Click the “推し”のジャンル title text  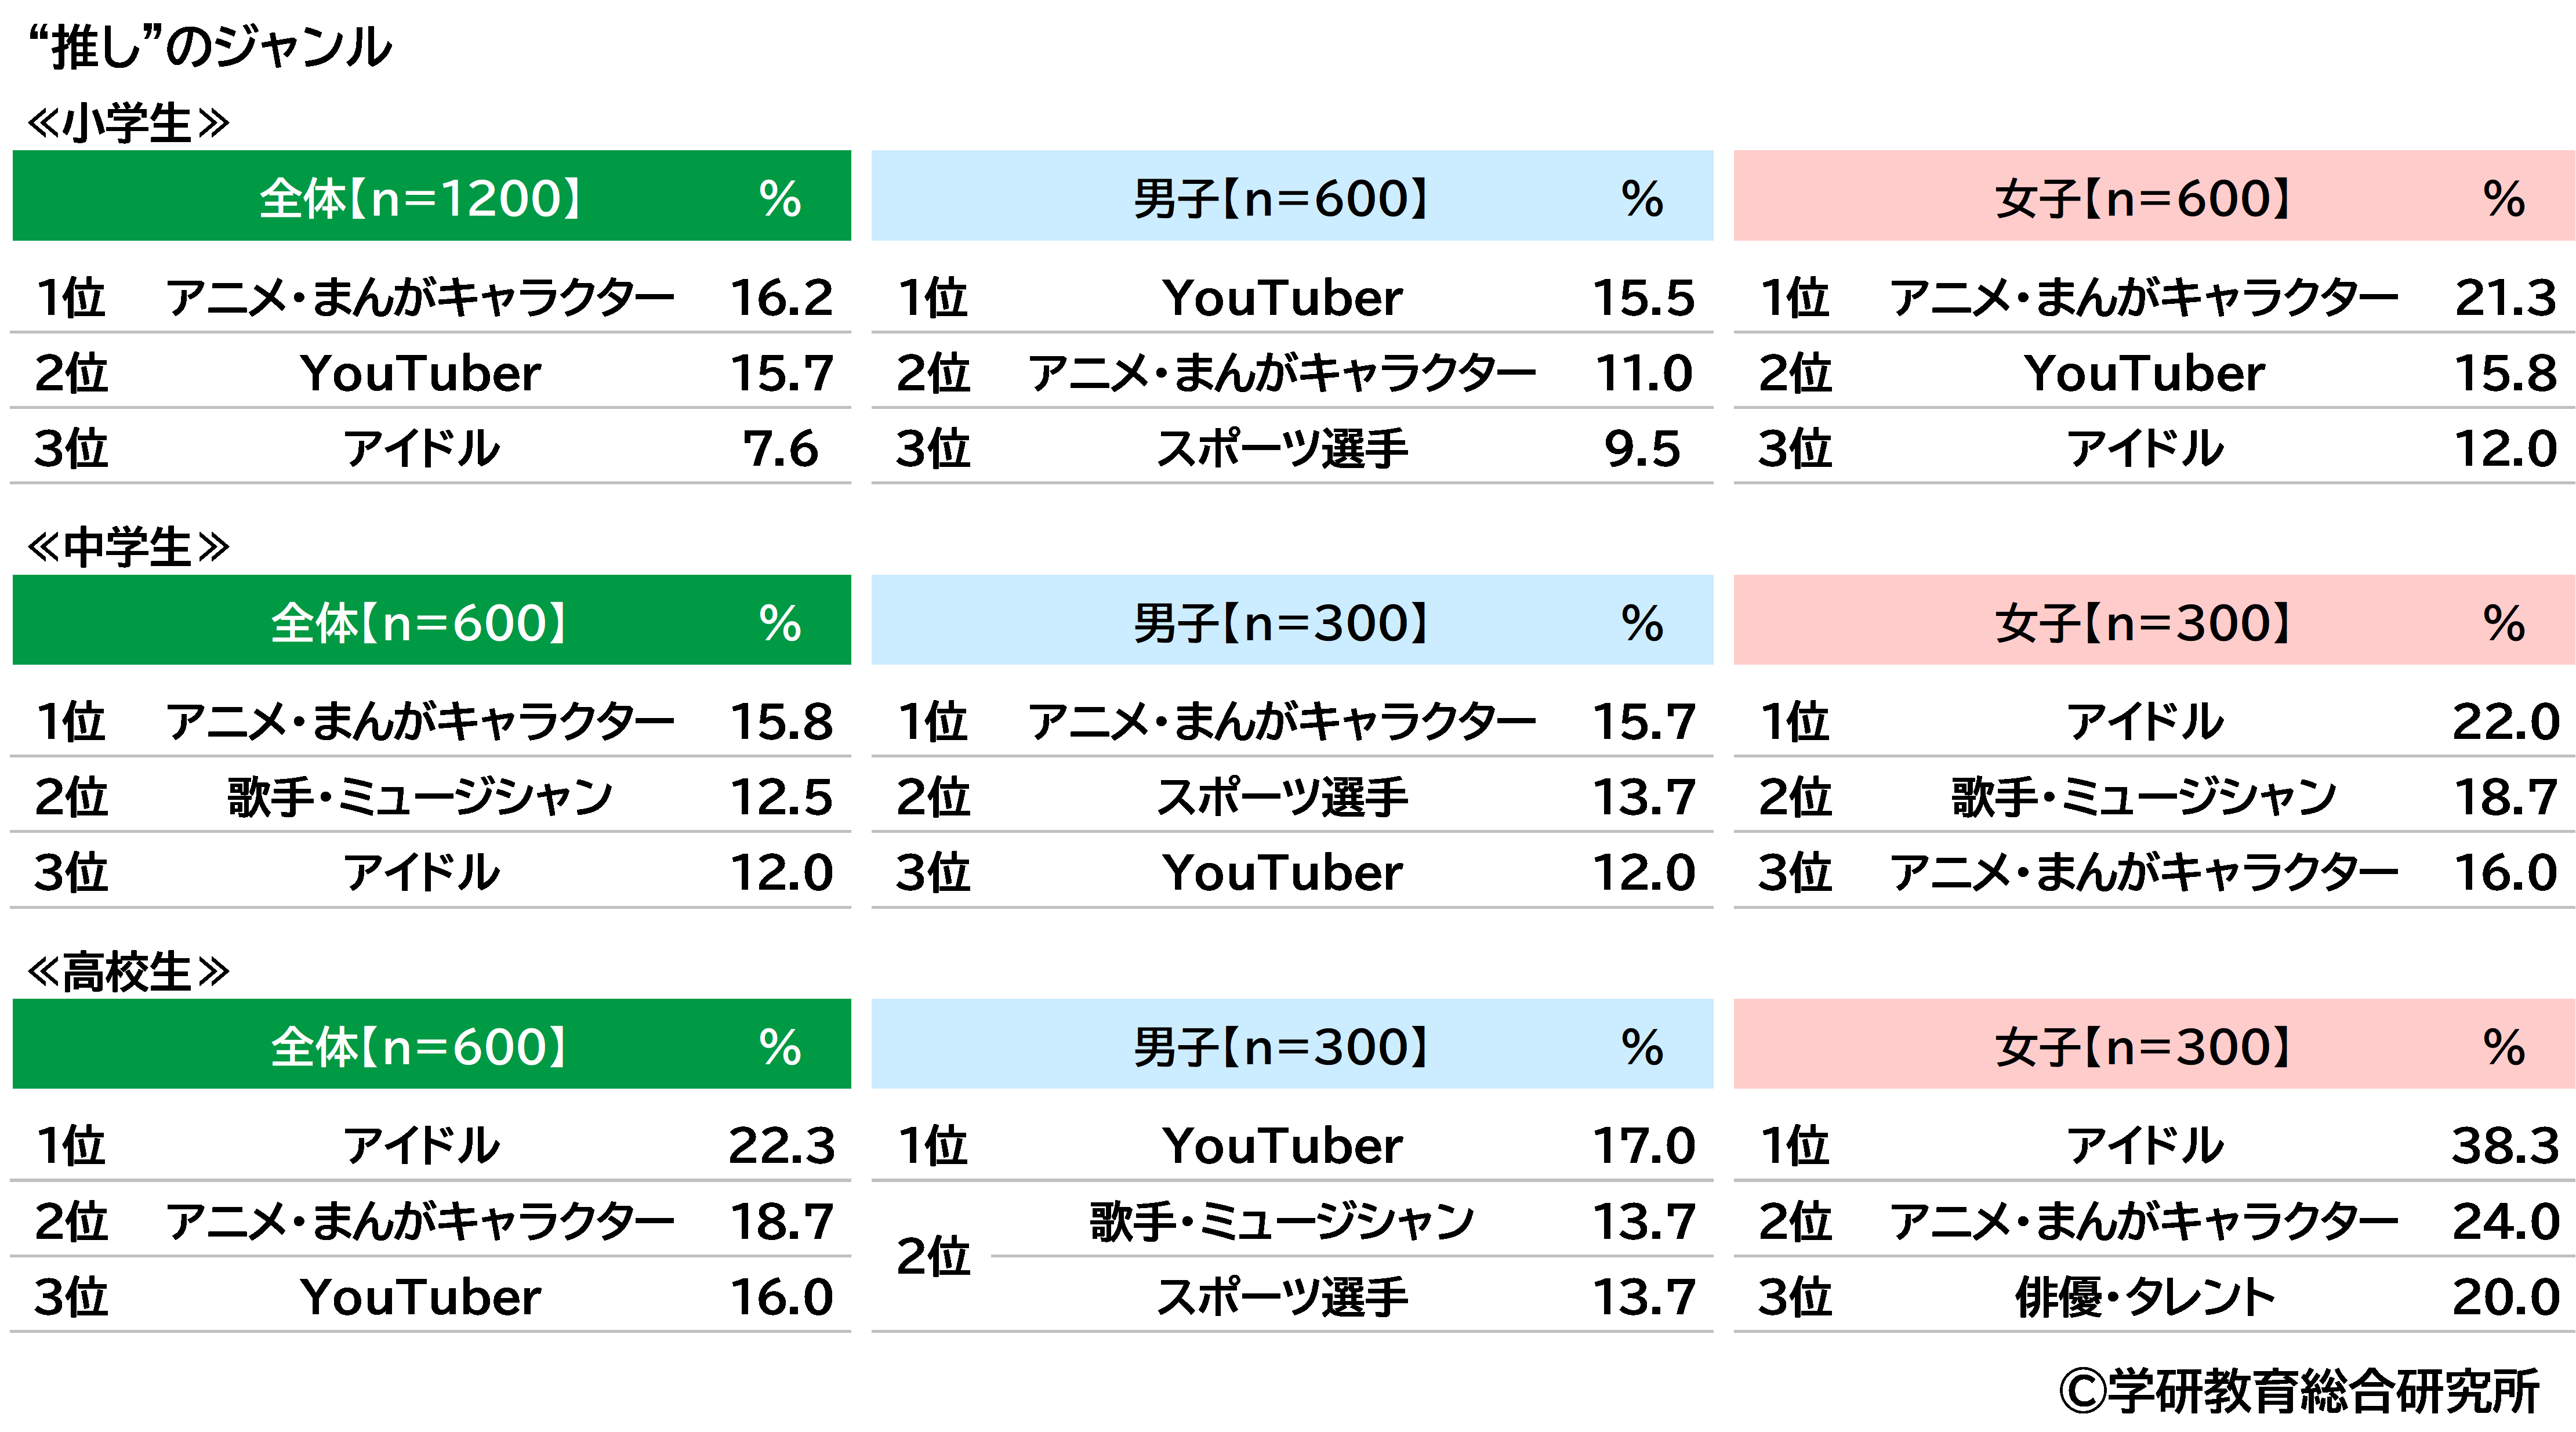pyautogui.click(x=210, y=46)
